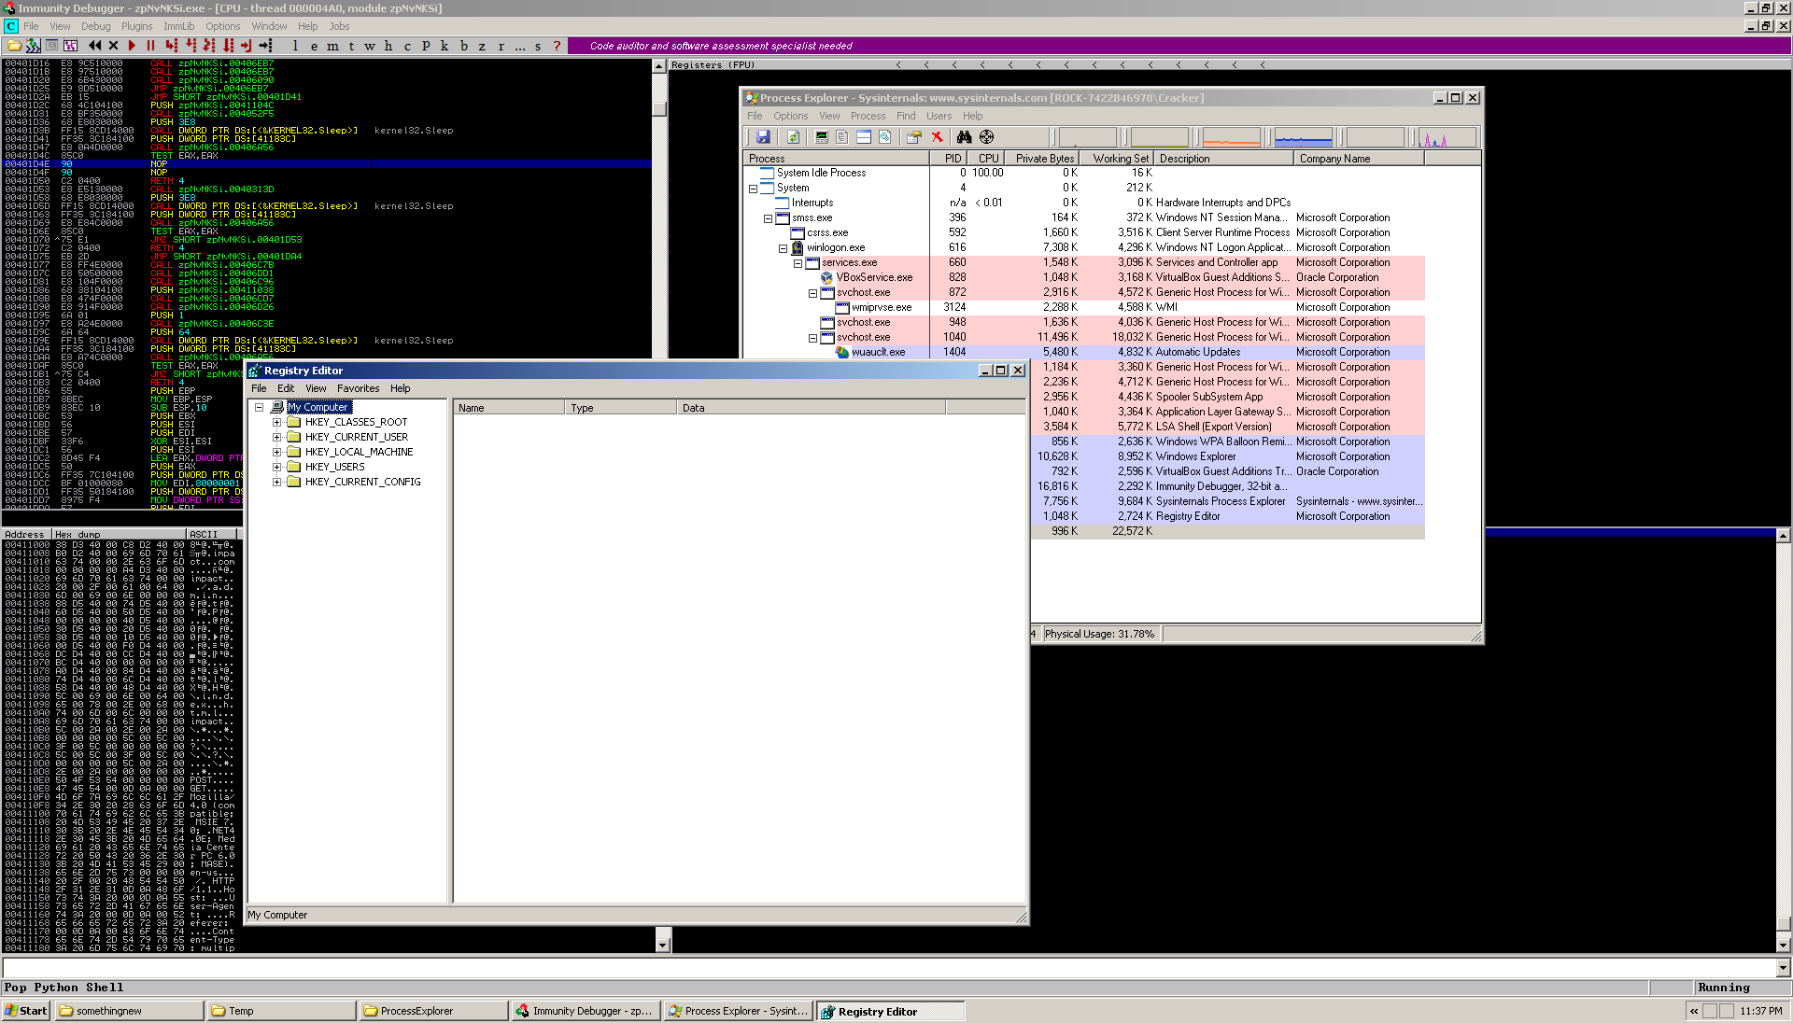Click the Trace over icon
Viewport: 1793px width, 1023px height.
[x=228, y=45]
